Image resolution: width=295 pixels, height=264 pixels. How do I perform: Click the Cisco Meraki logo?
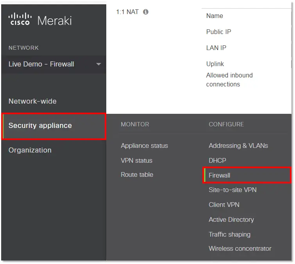[40, 20]
